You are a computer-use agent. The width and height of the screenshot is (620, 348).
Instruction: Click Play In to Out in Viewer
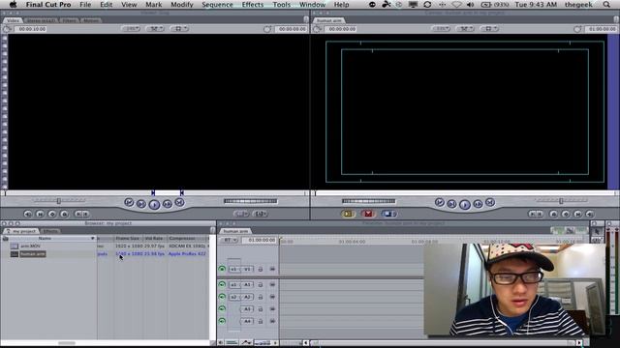coord(141,204)
